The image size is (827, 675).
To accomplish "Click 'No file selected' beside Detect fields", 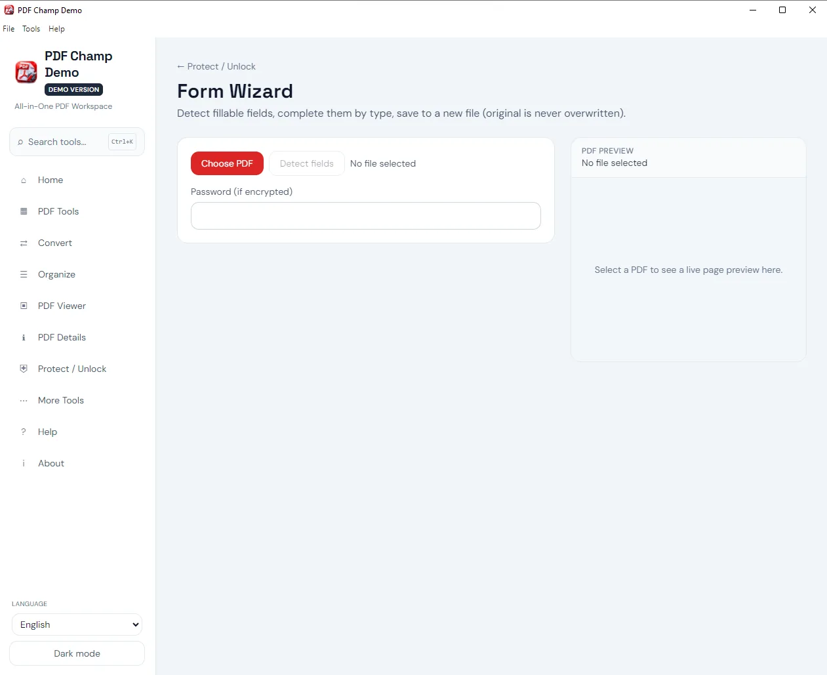I will (383, 163).
